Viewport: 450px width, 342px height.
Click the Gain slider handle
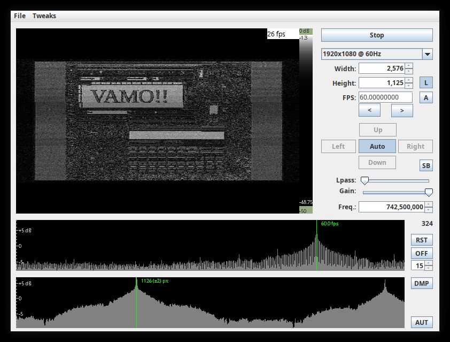pos(429,192)
